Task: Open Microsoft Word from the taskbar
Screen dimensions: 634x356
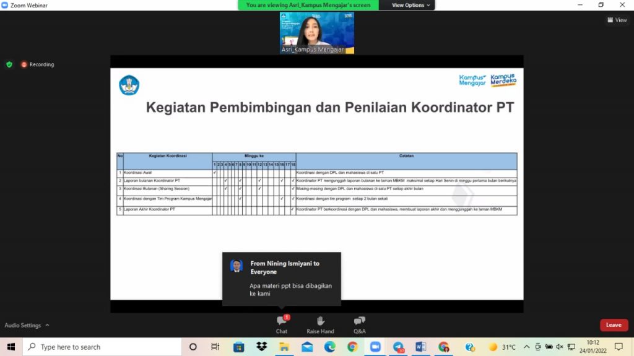Action: tap(421, 347)
